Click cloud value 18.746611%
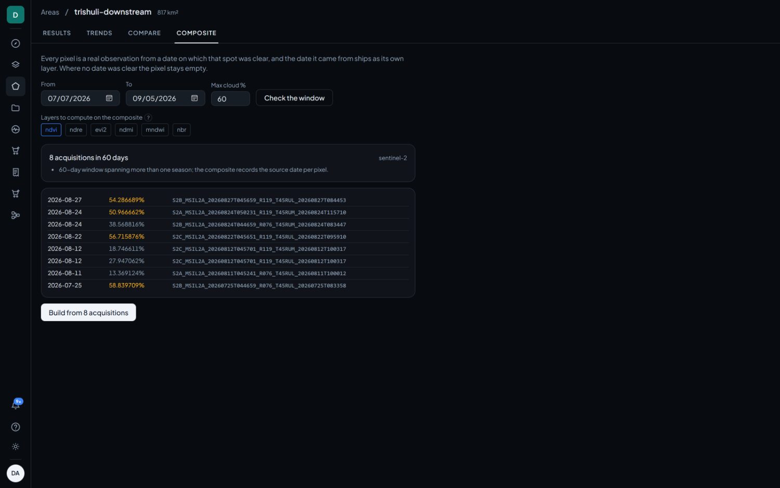The width and height of the screenshot is (780, 488). pyautogui.click(x=127, y=249)
